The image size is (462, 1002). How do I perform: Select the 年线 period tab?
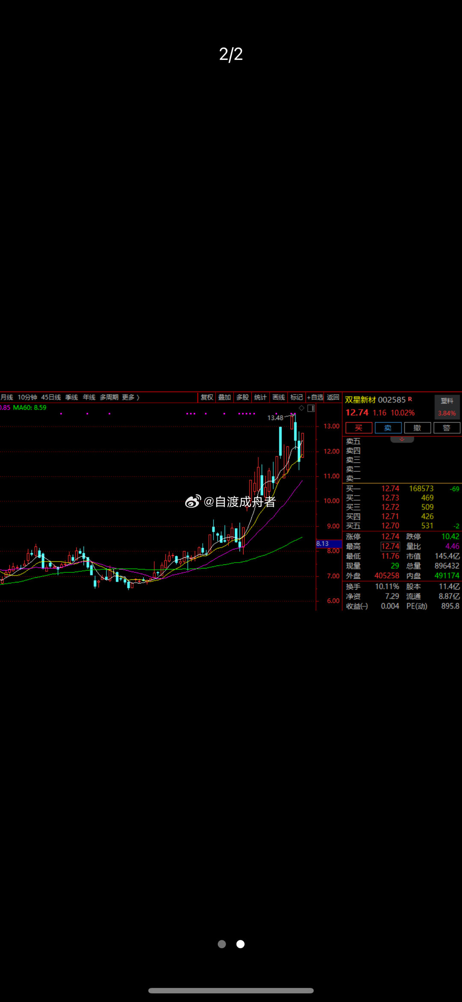click(x=89, y=397)
